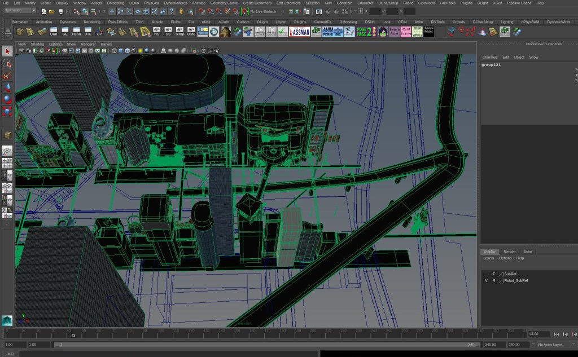Click the save scene icon
The height and width of the screenshot is (357, 578).
pyautogui.click(x=60, y=11)
